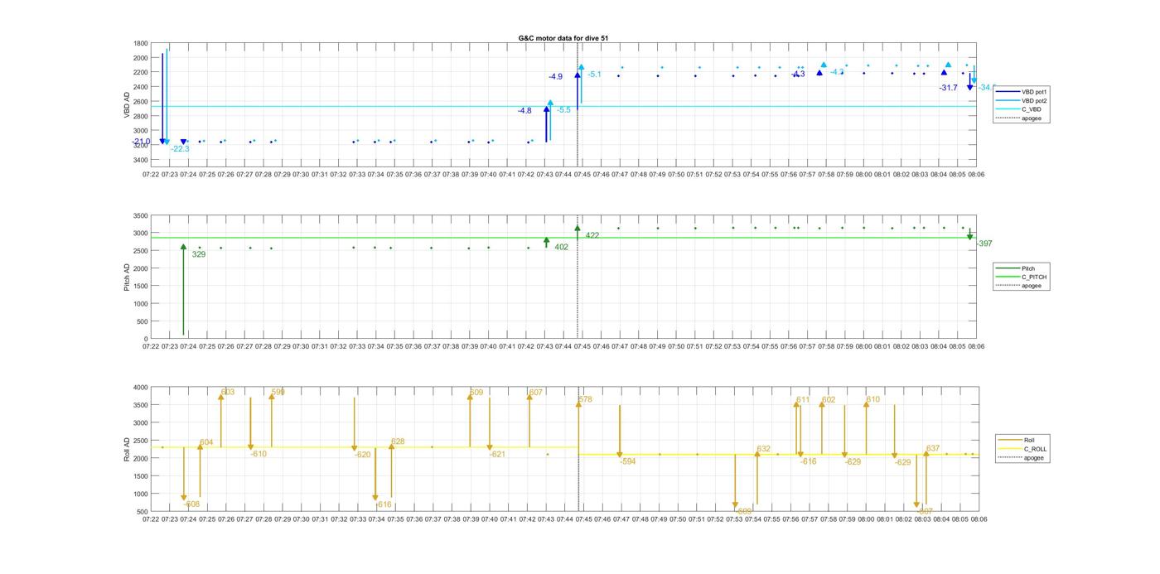Click the '-22.3' VBD data label

[180, 149]
